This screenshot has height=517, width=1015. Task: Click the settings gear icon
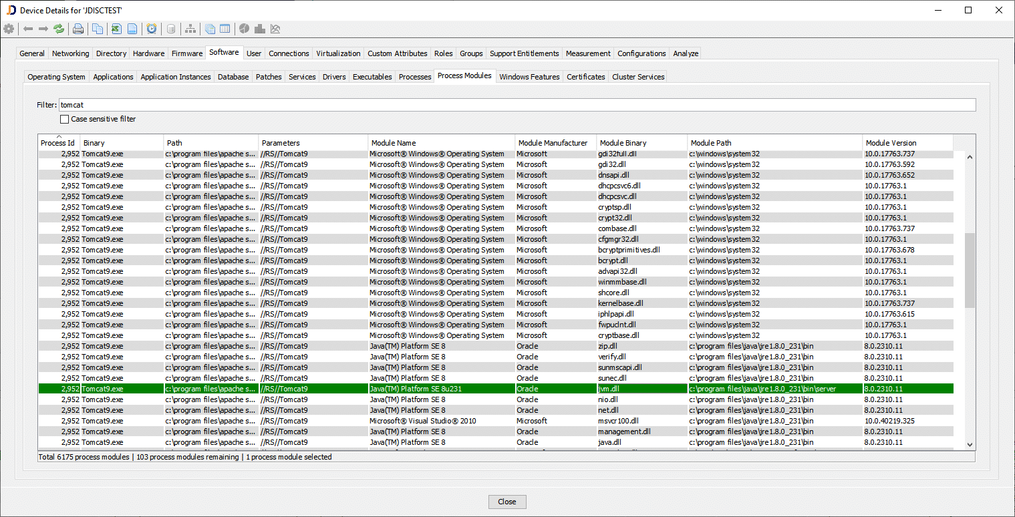pyautogui.click(x=9, y=29)
